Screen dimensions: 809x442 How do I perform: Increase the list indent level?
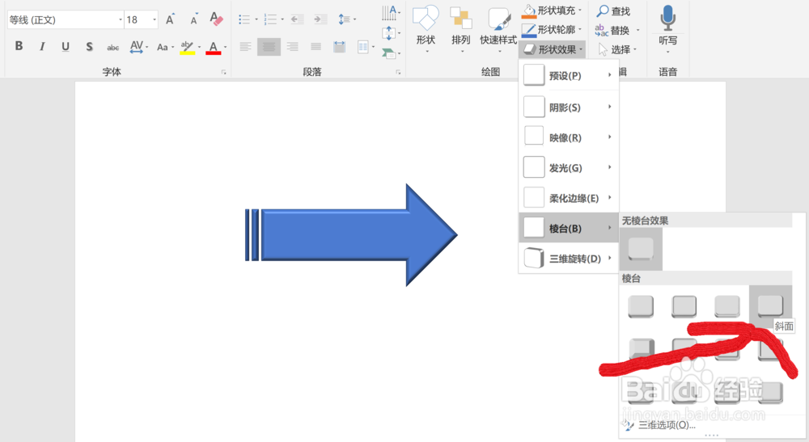pyautogui.click(x=320, y=19)
